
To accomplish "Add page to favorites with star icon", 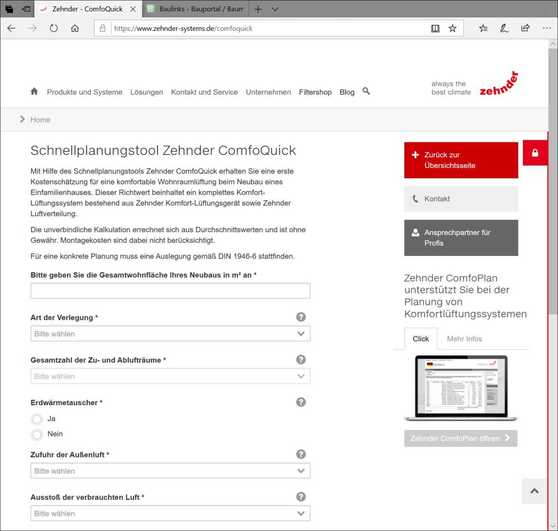I will click(x=453, y=28).
